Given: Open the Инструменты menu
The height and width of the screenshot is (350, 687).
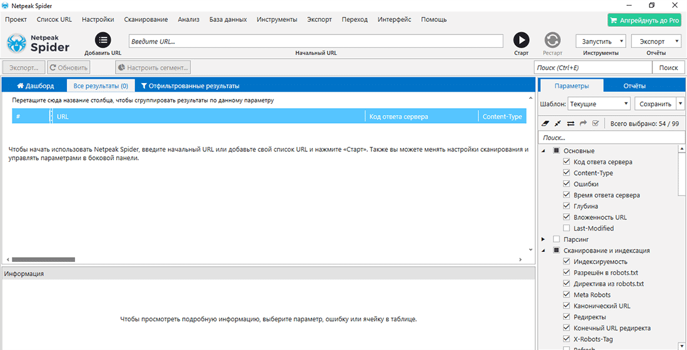Looking at the screenshot, I should 277,19.
